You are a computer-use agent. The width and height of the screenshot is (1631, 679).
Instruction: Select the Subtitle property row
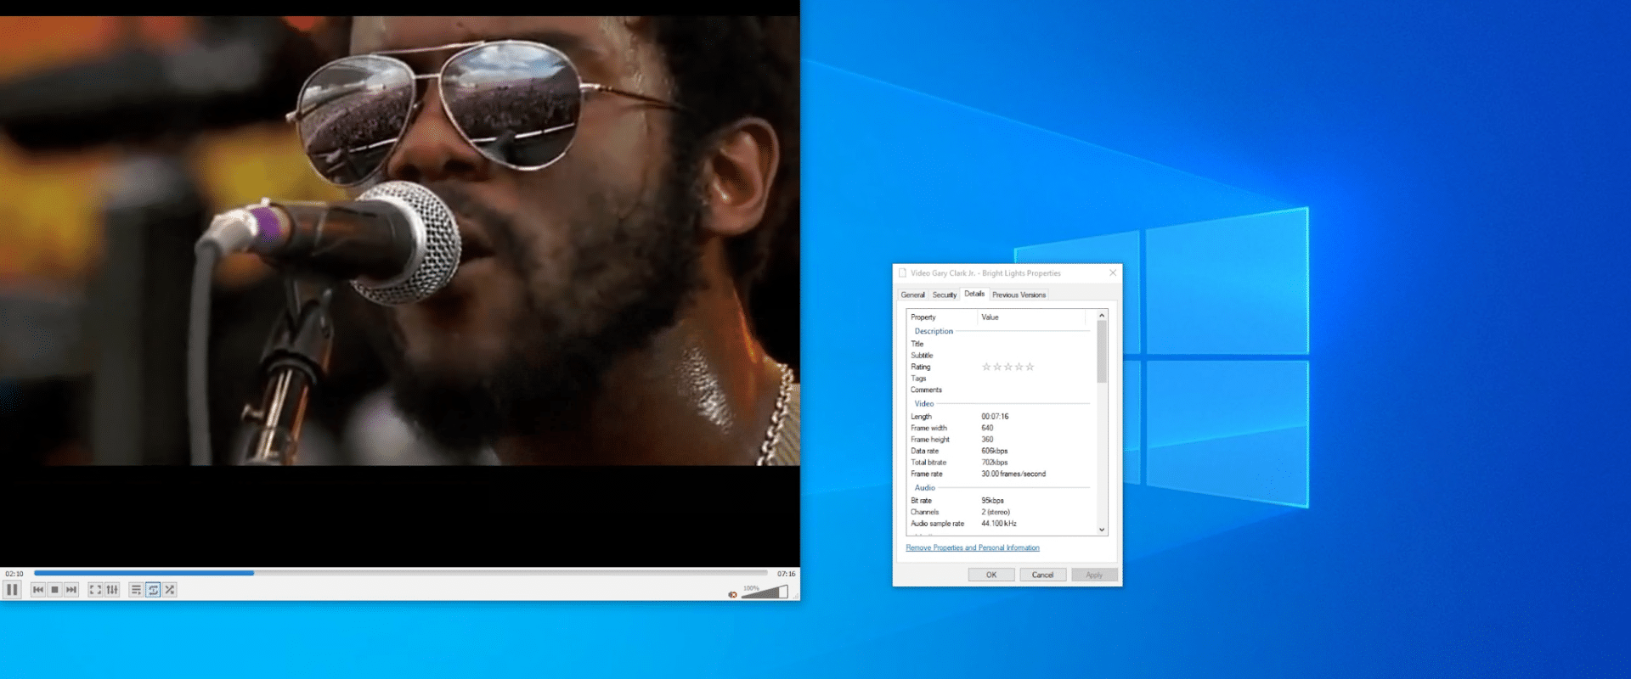(1001, 356)
